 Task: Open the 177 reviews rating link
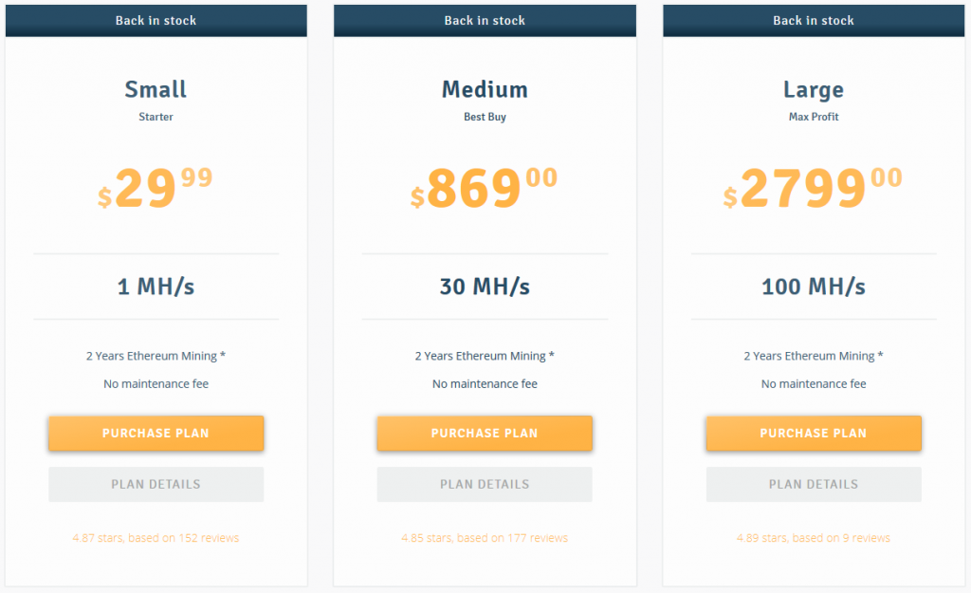pos(485,538)
